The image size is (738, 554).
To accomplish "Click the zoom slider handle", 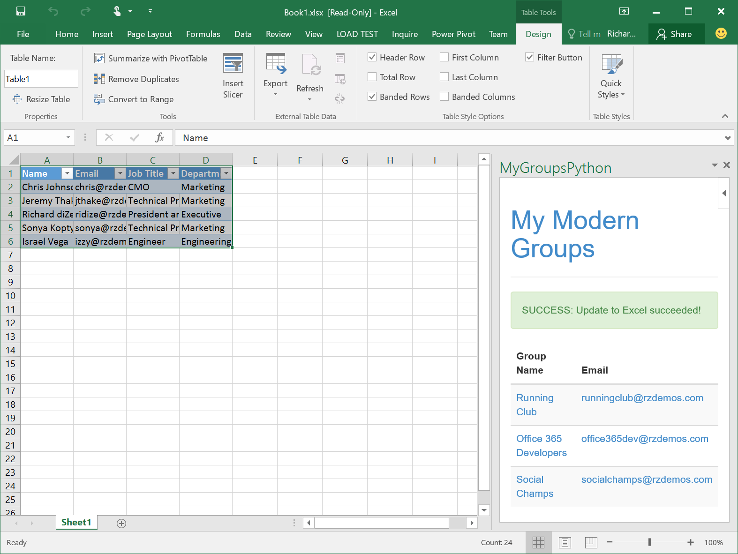I will [650, 542].
